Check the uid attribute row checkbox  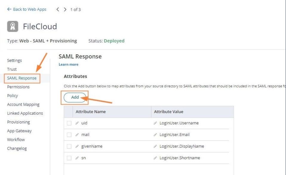click(69, 123)
